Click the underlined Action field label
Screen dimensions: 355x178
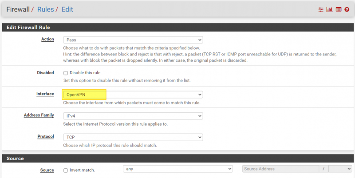[x=47, y=39]
